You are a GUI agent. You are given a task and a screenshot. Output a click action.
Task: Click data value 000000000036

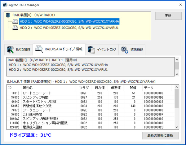click(153, 102)
